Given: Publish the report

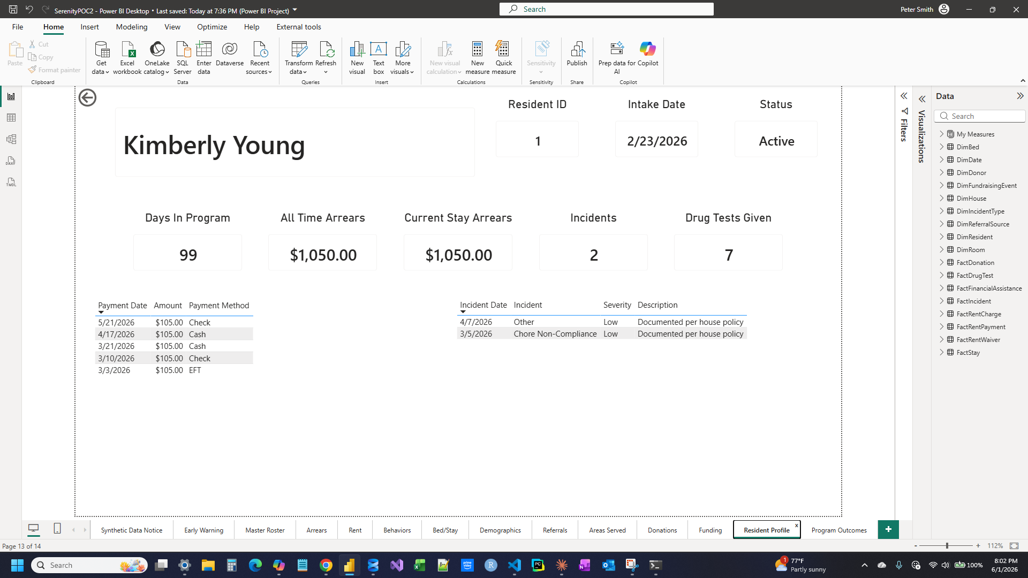Looking at the screenshot, I should point(577,54).
